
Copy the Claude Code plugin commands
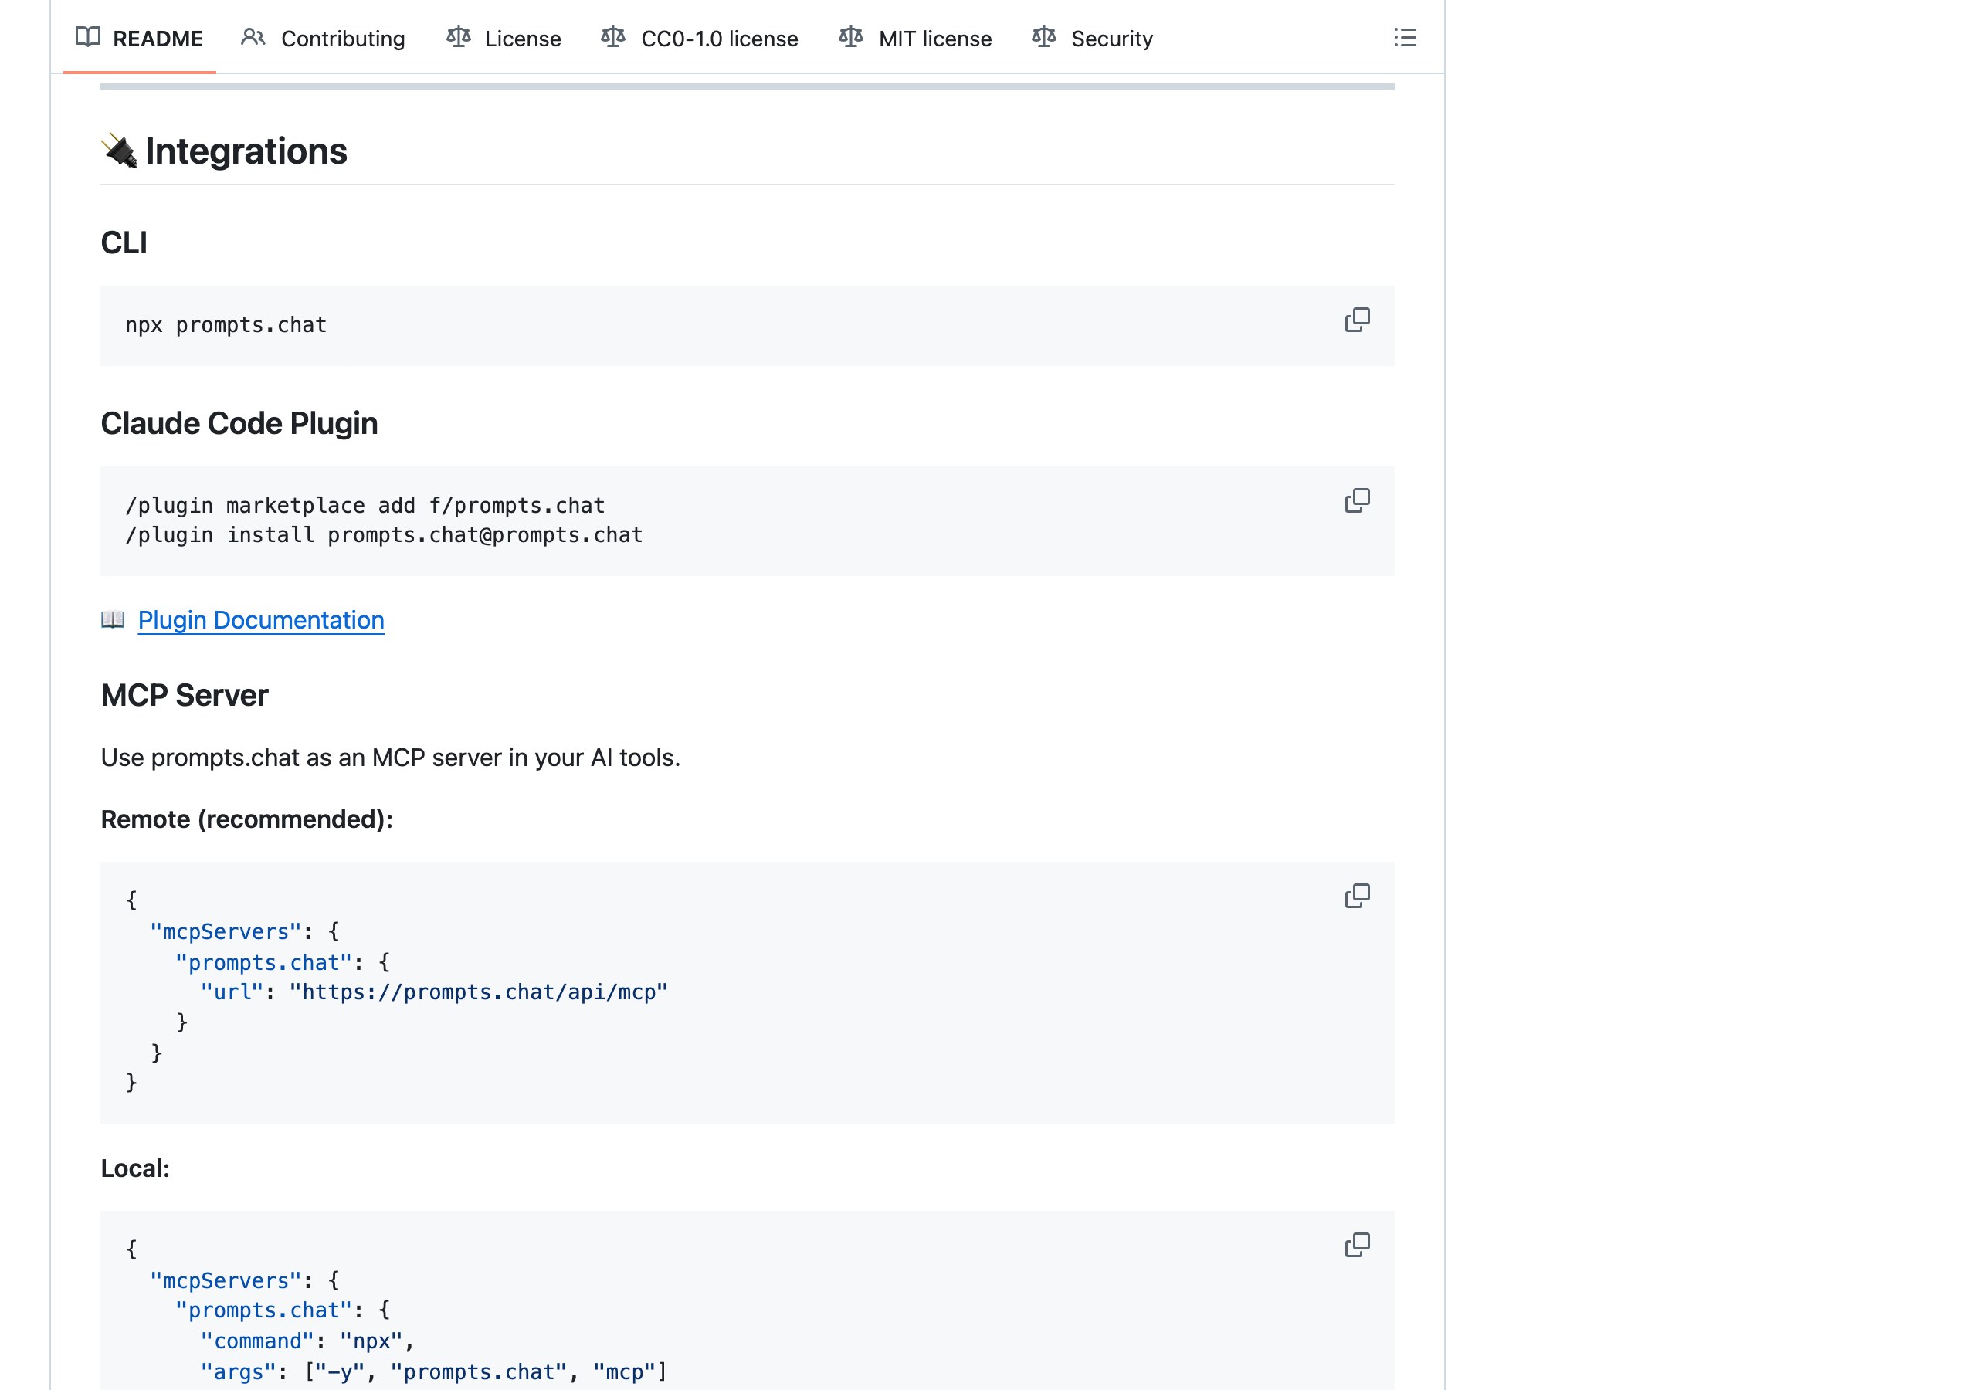point(1357,501)
